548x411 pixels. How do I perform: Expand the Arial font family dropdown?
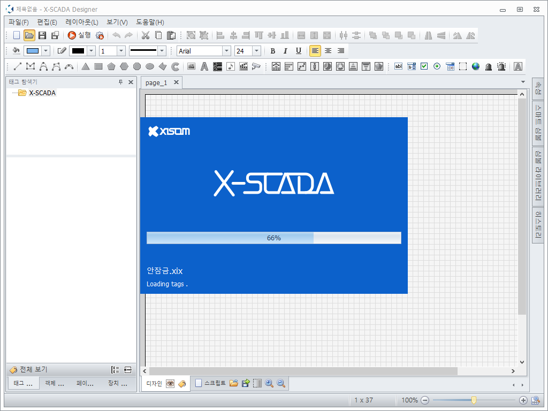[227, 51]
